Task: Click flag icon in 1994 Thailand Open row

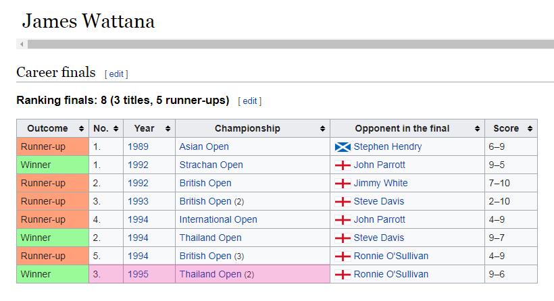Action: 343,238
